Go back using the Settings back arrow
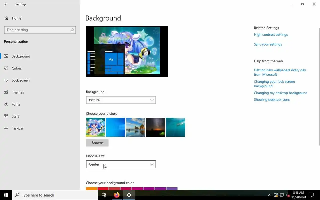Screen dimensions: 320x200 (6, 4)
